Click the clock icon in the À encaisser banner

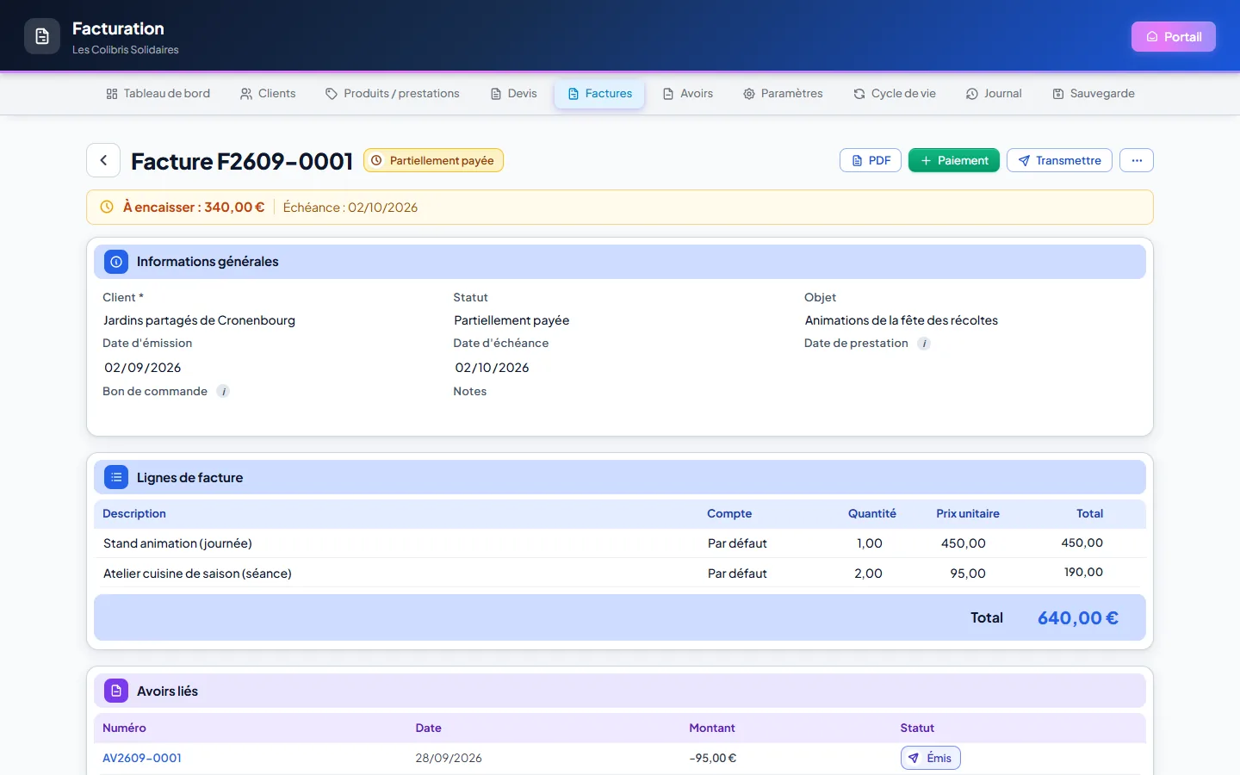(x=107, y=207)
